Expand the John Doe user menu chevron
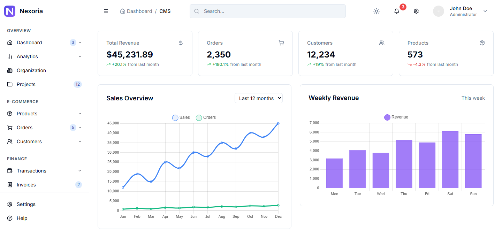The image size is (502, 230). 485,11
